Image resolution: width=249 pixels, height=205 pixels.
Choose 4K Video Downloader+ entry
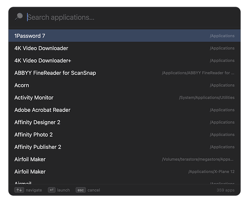(124, 61)
